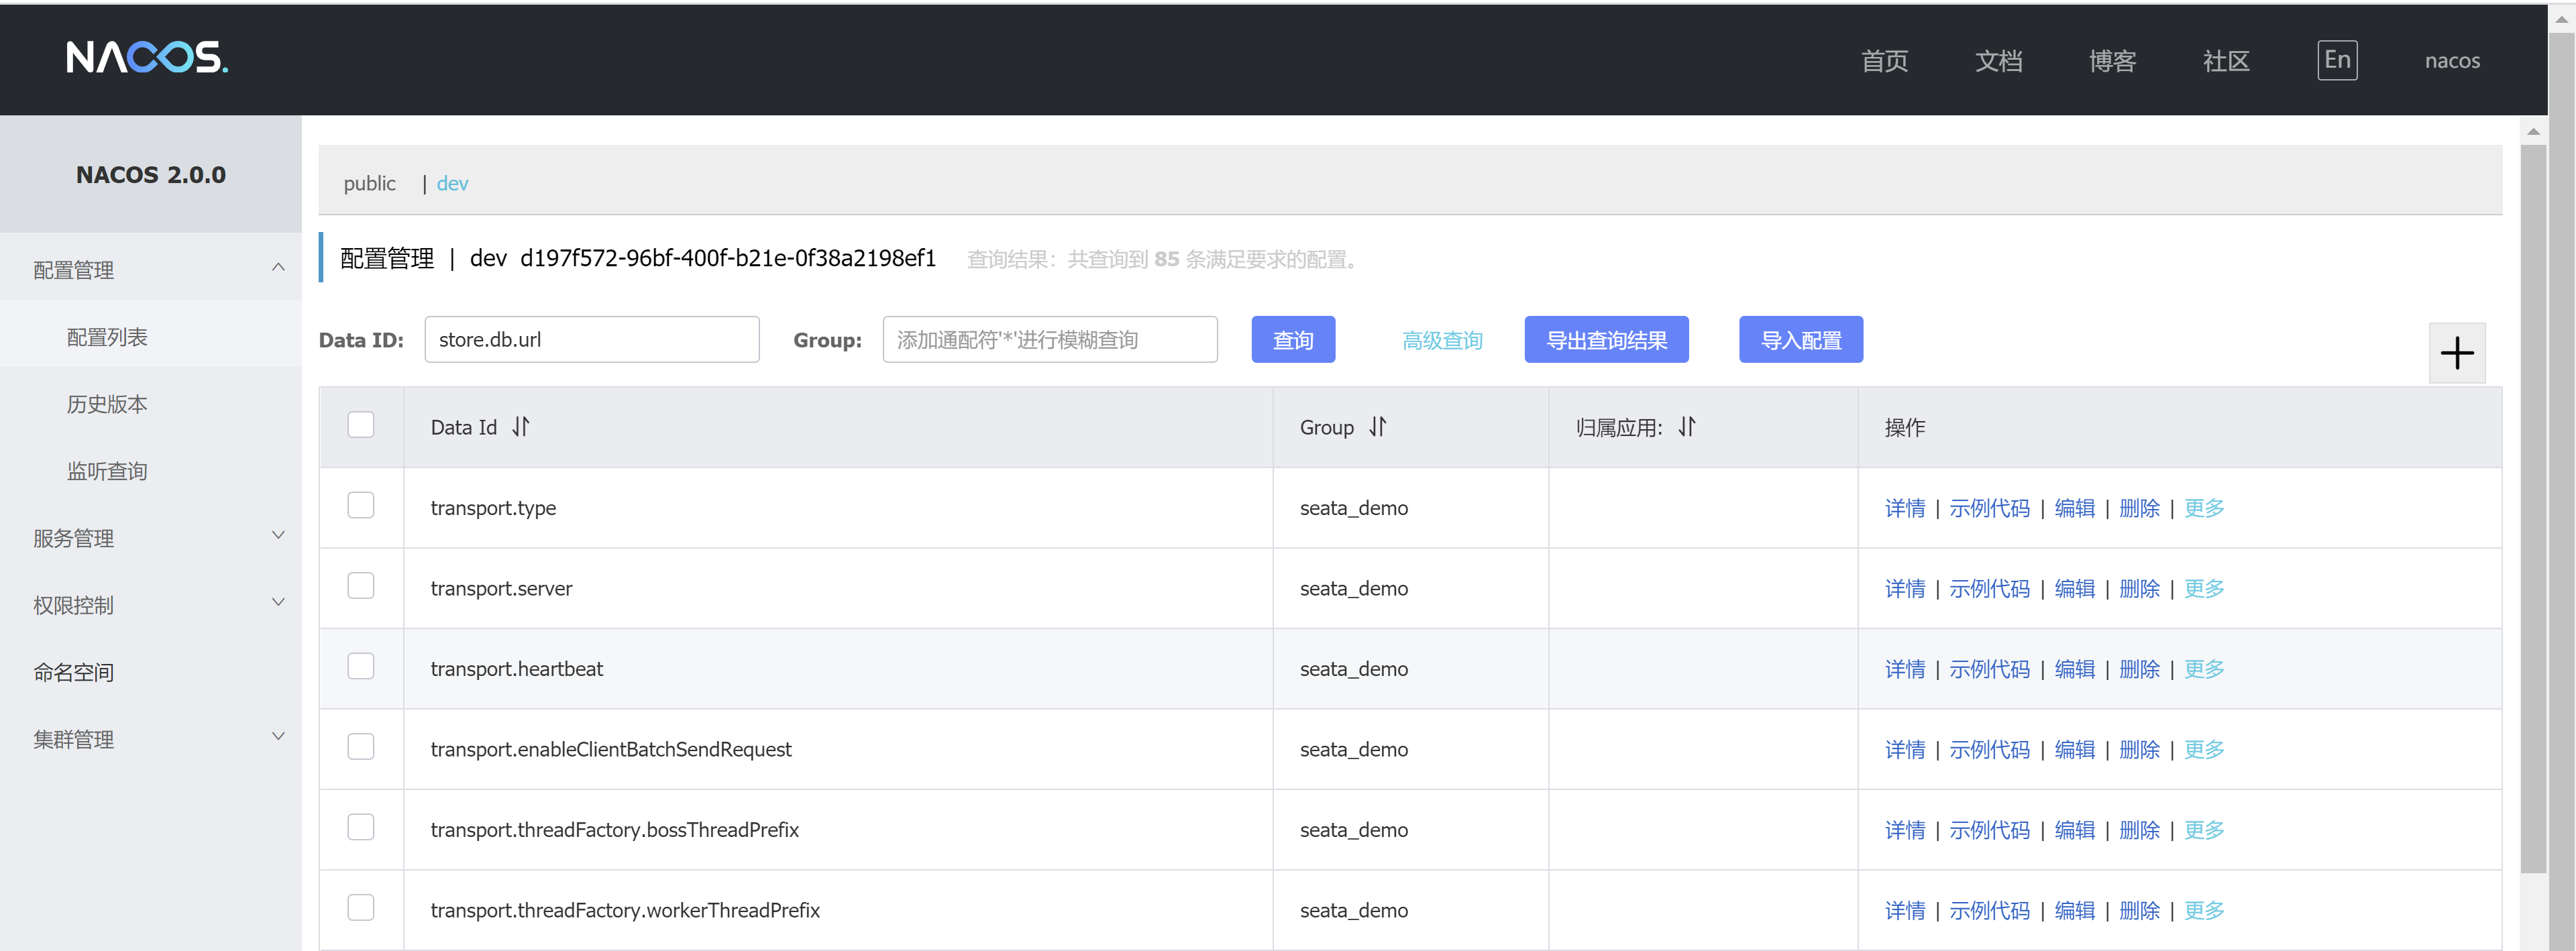Screen dimensions: 2576x951
Task: Check the transport.server row checkbox
Action: (x=361, y=586)
